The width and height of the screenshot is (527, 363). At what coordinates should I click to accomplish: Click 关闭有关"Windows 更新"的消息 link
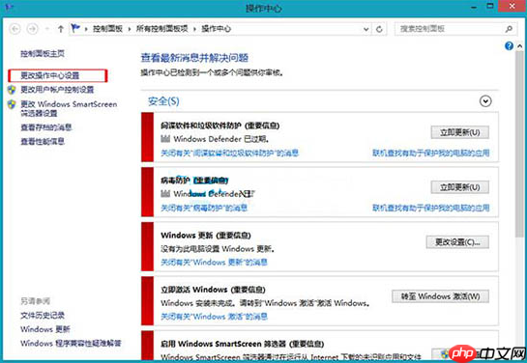click(x=214, y=263)
